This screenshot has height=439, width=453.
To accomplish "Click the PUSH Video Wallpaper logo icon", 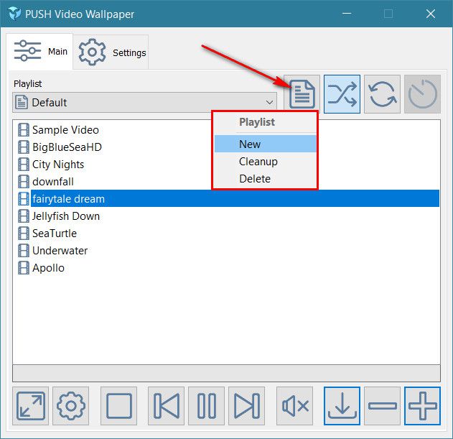I will 14,14.
